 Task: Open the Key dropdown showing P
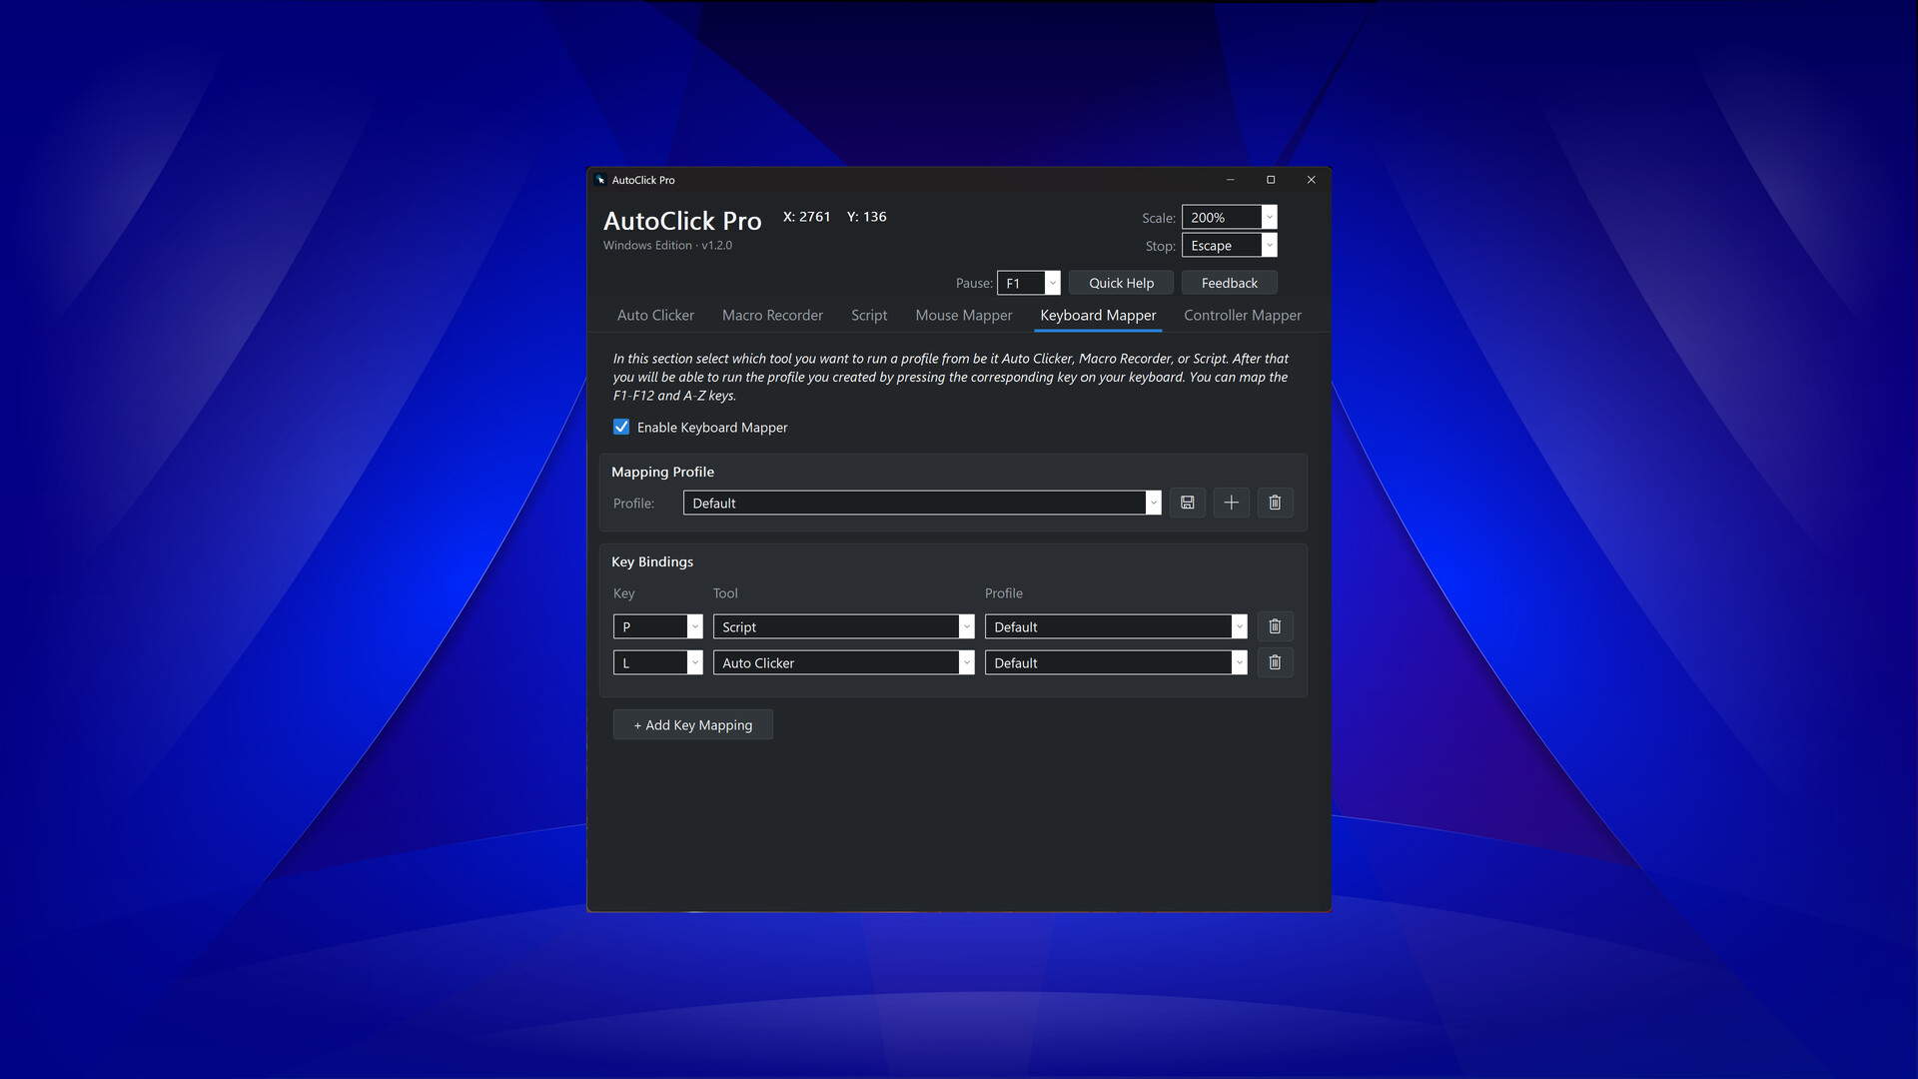point(657,626)
